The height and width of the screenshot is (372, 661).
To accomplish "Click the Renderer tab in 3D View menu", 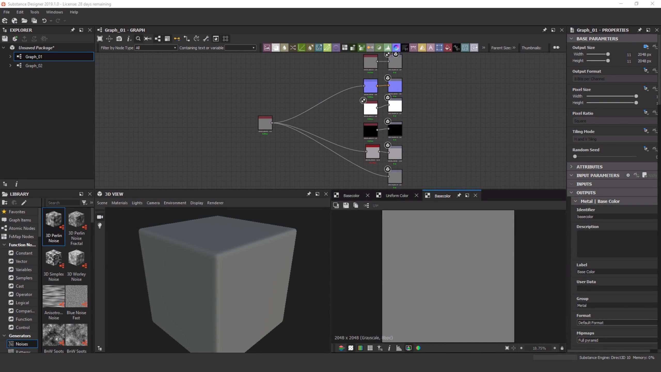I will pos(215,203).
